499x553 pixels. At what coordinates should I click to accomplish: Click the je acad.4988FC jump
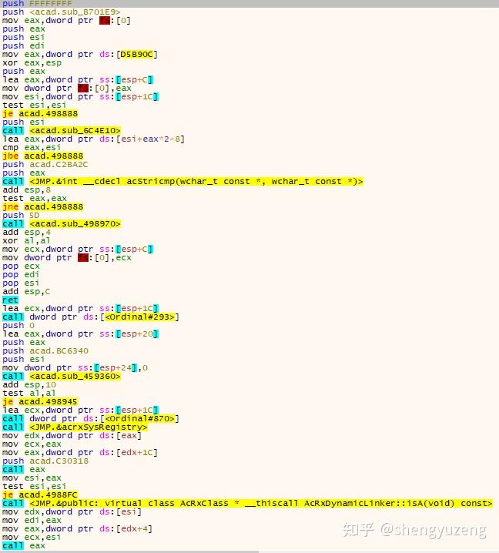40,494
